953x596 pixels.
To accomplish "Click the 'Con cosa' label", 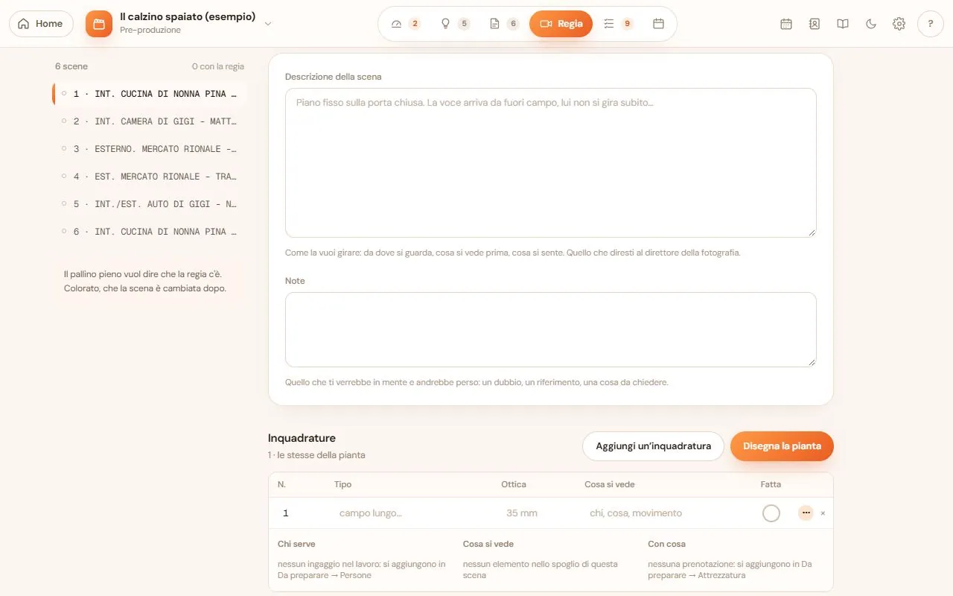I will [x=666, y=544].
